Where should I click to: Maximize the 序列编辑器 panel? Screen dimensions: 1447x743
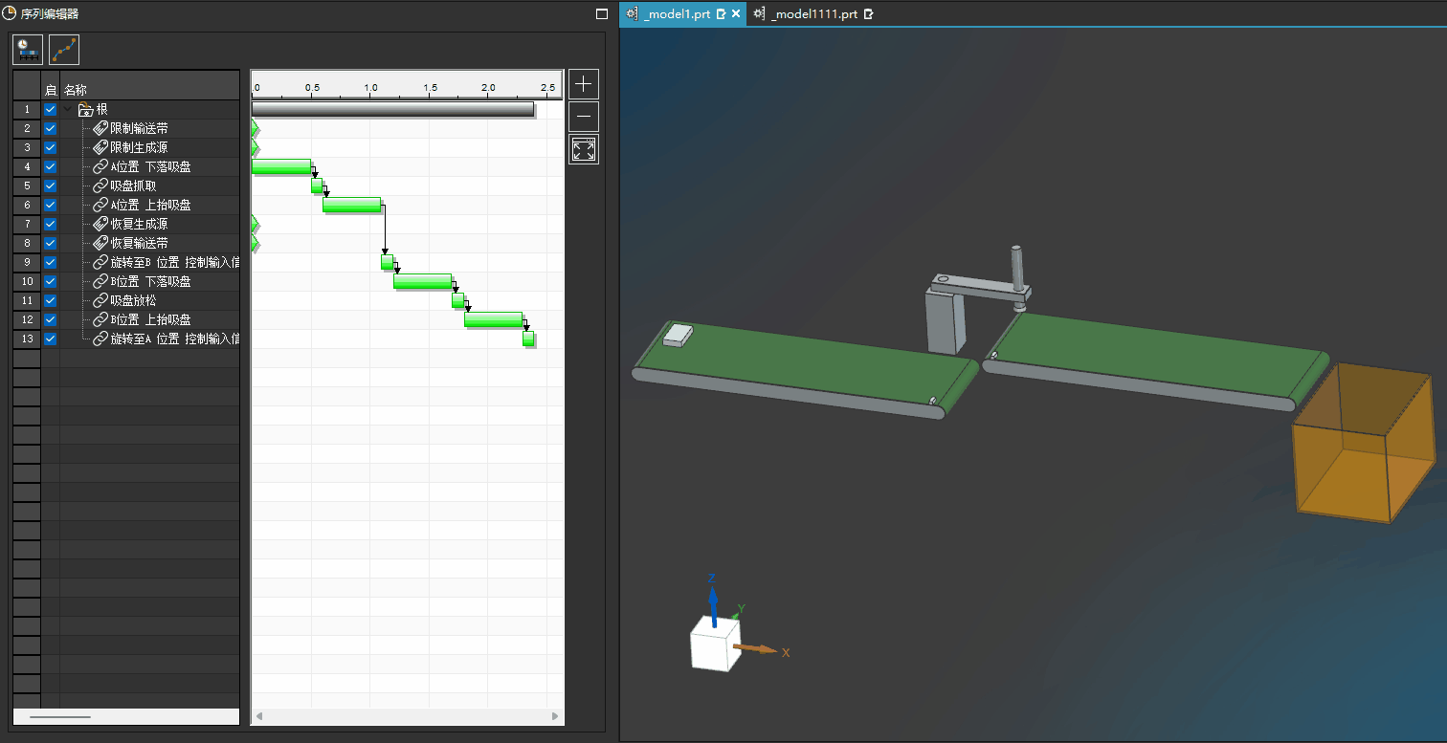click(x=602, y=14)
